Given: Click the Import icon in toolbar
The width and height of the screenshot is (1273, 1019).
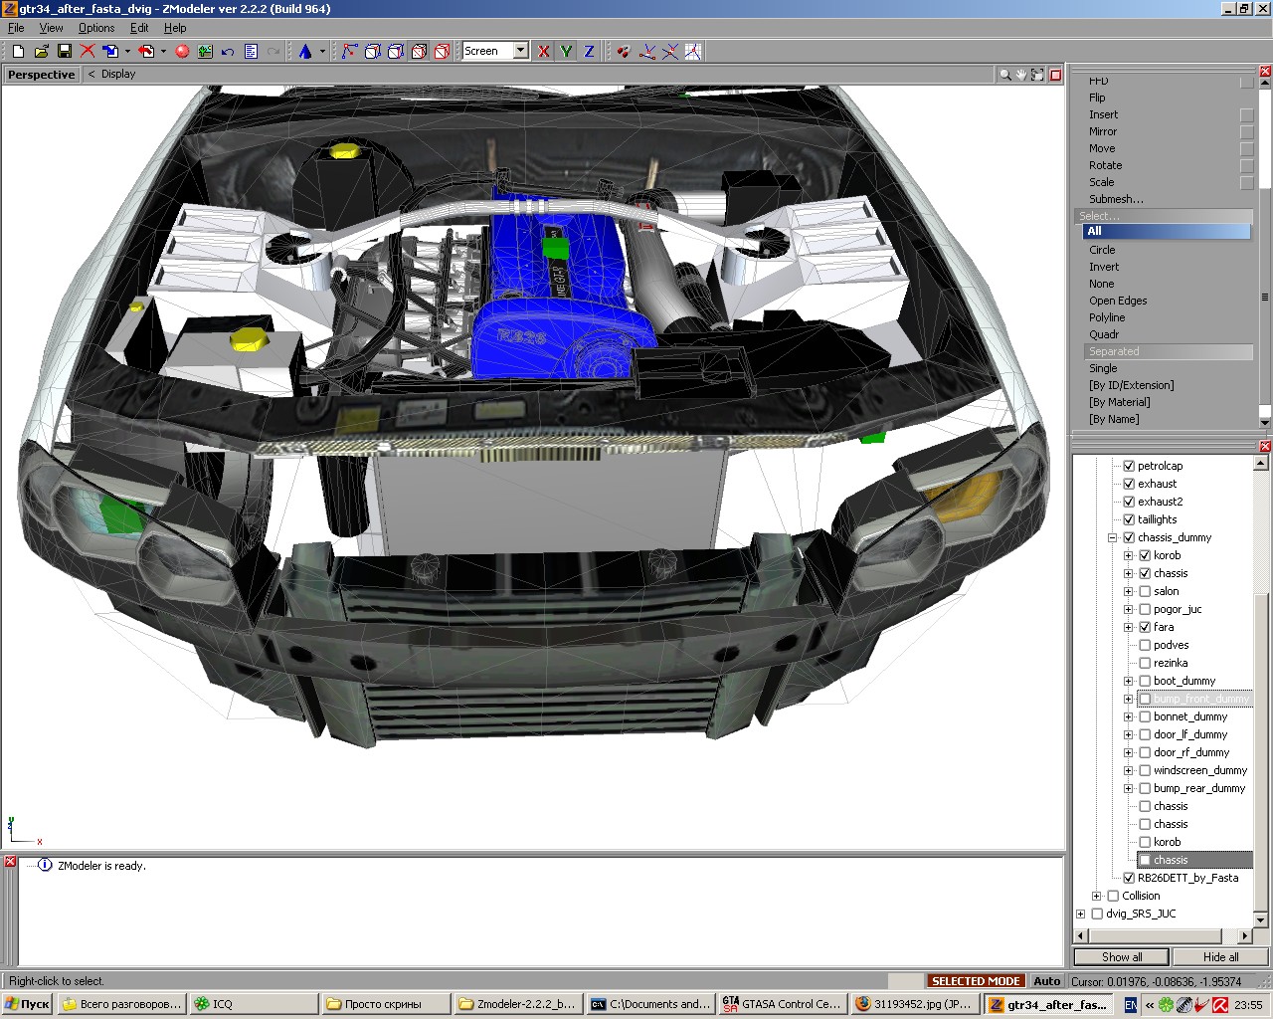Looking at the screenshot, I should click(110, 51).
